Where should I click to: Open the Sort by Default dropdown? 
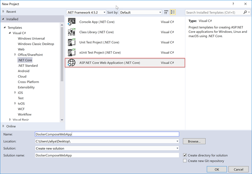(x=141, y=12)
